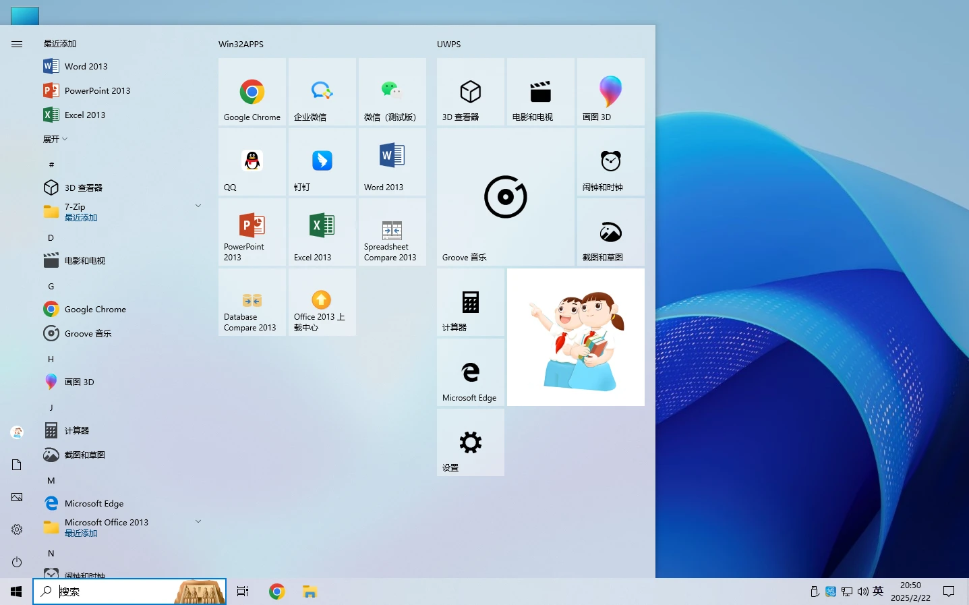969x605 pixels.
Task: Open the 闹钟和时钟 tile
Action: click(610, 162)
